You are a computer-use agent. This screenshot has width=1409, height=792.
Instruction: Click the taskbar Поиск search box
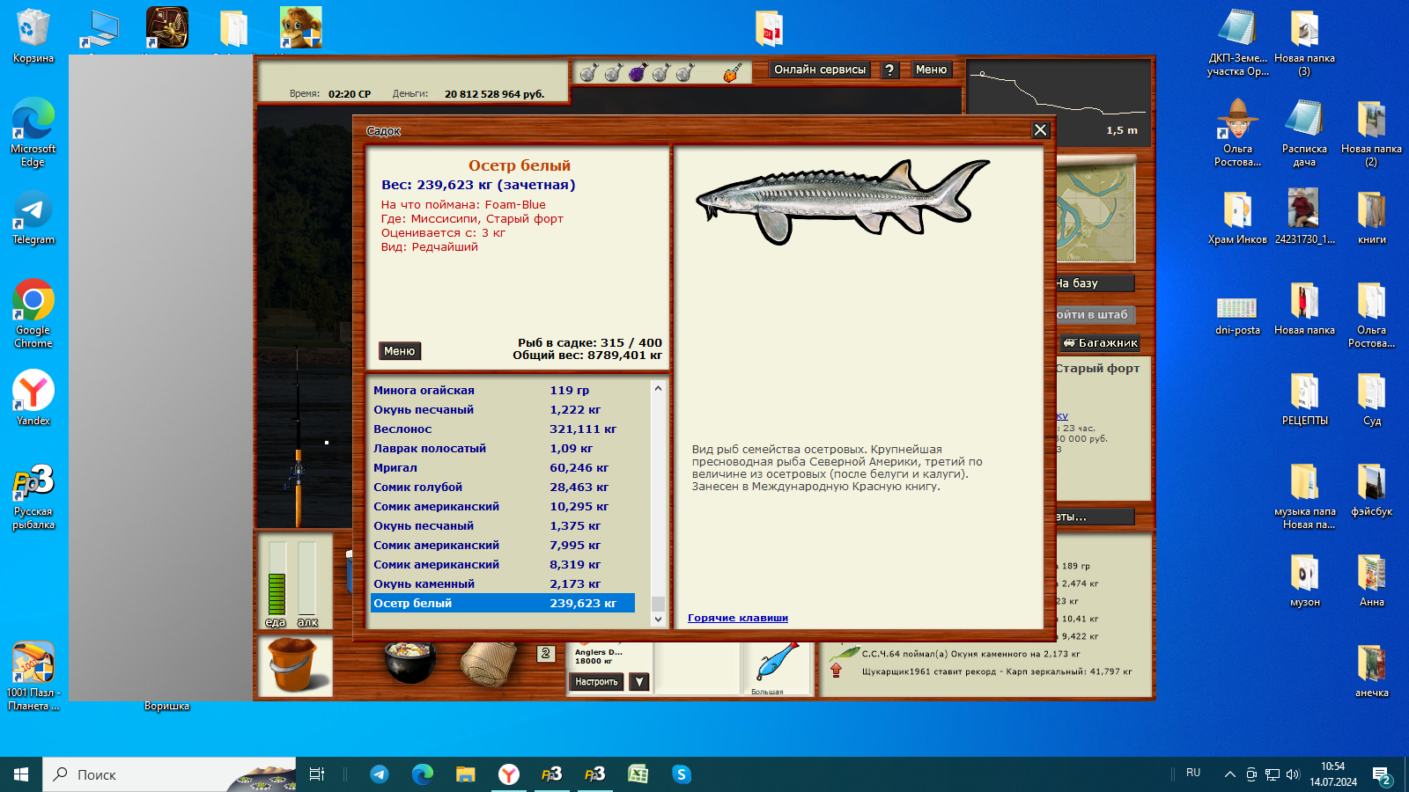coord(170,774)
